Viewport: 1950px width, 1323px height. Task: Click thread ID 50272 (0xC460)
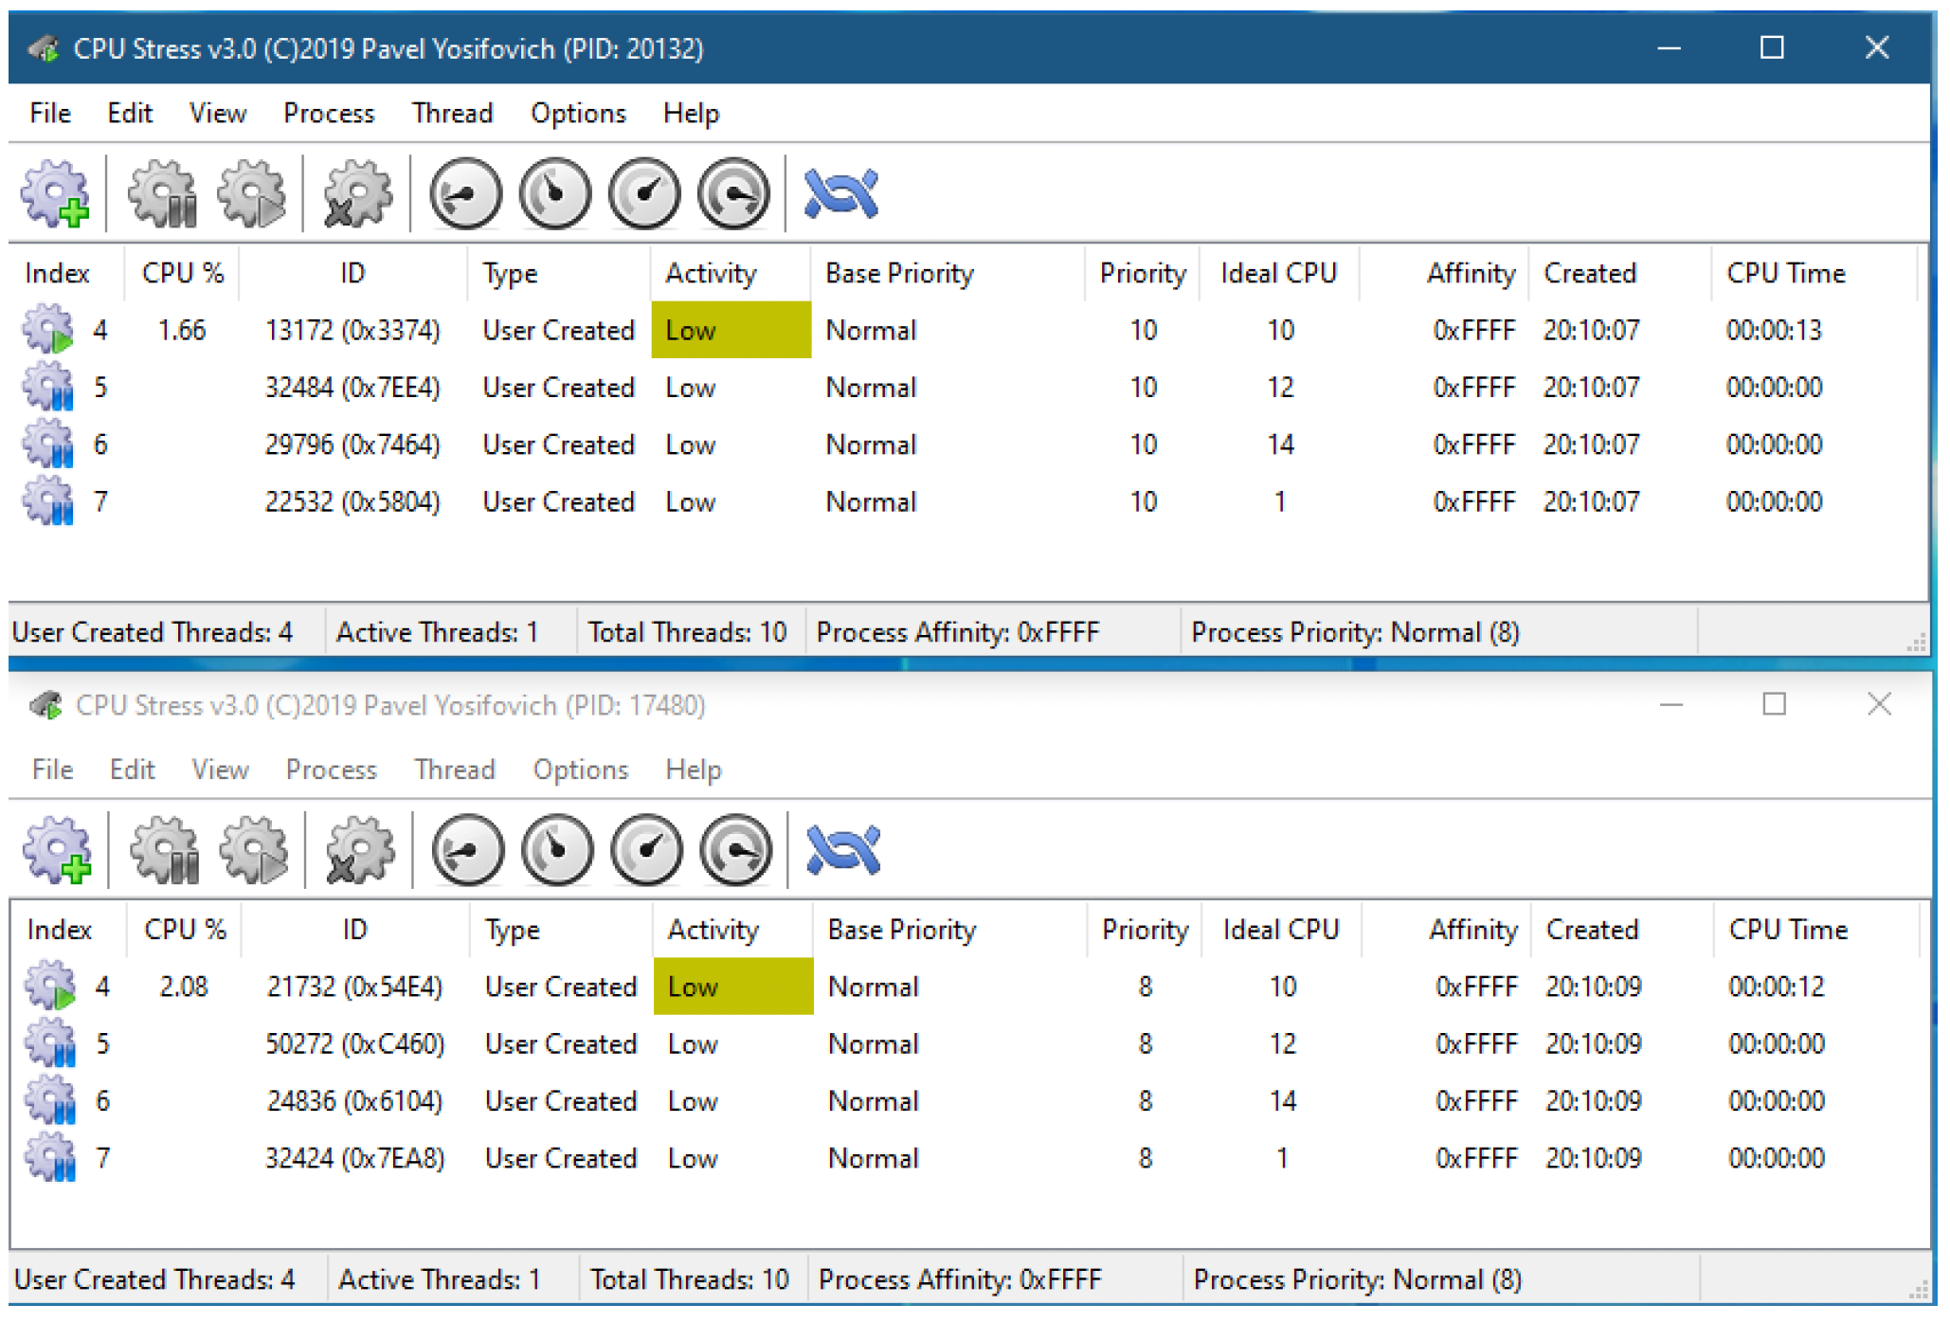354,1043
